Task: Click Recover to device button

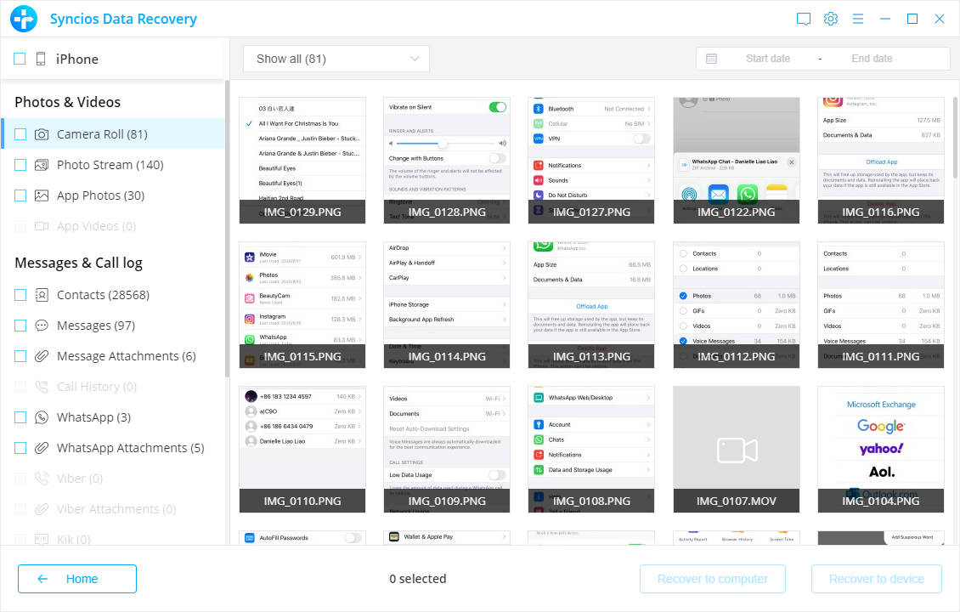Action: click(x=877, y=579)
